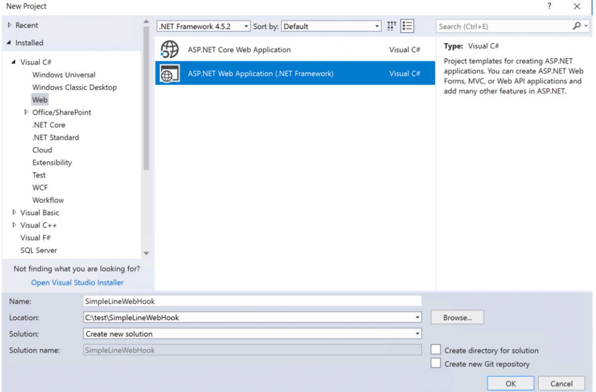Choose ASP.NET Core Web Application template
This screenshot has height=392, width=596.
[x=295, y=49]
